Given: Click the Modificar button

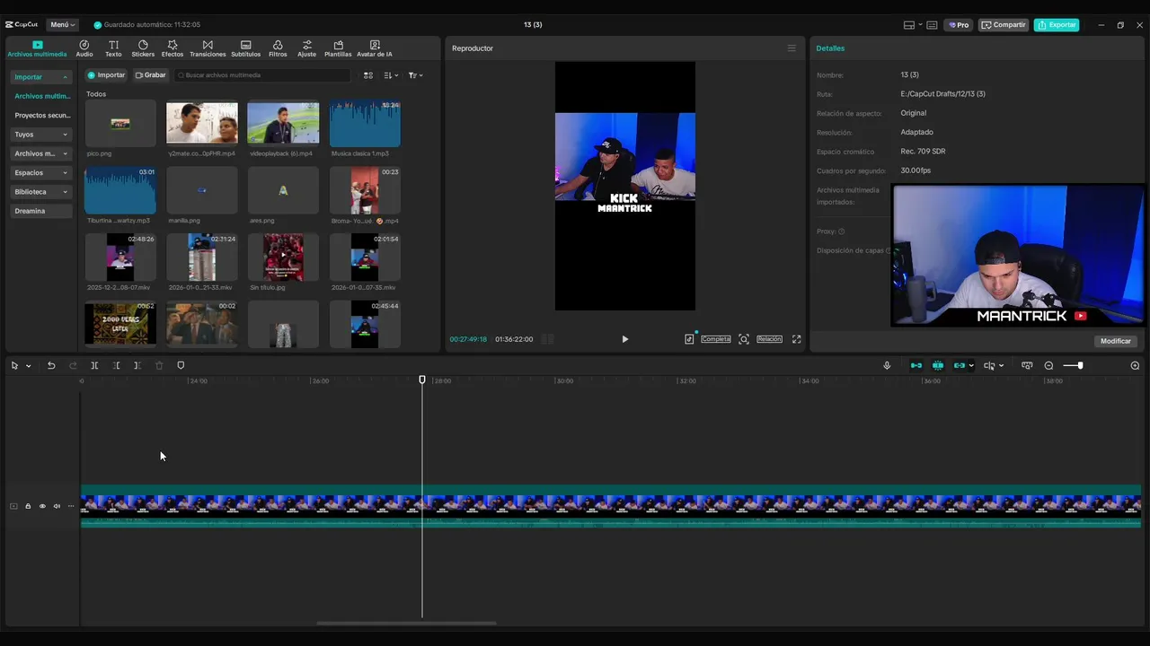Looking at the screenshot, I should (x=1116, y=341).
